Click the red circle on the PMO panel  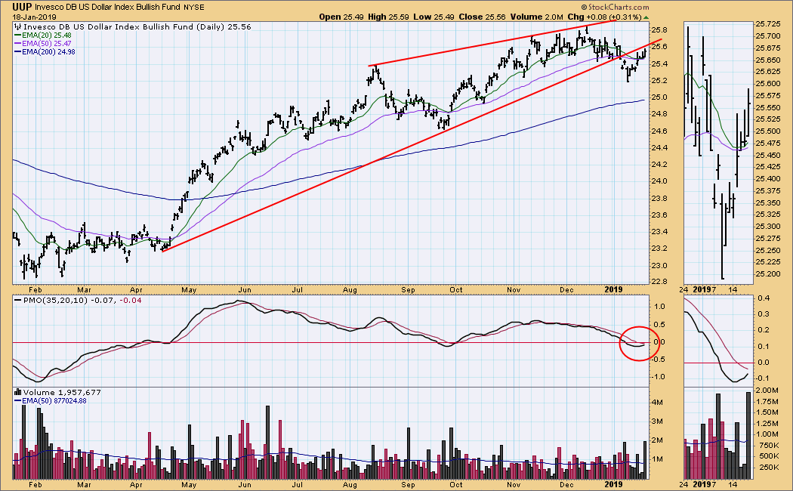coord(638,343)
